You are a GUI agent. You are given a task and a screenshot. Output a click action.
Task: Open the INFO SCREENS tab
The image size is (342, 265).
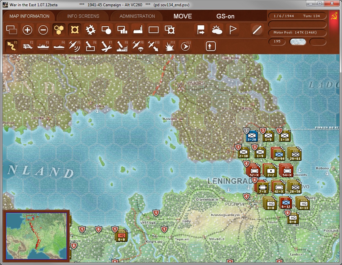click(x=83, y=16)
